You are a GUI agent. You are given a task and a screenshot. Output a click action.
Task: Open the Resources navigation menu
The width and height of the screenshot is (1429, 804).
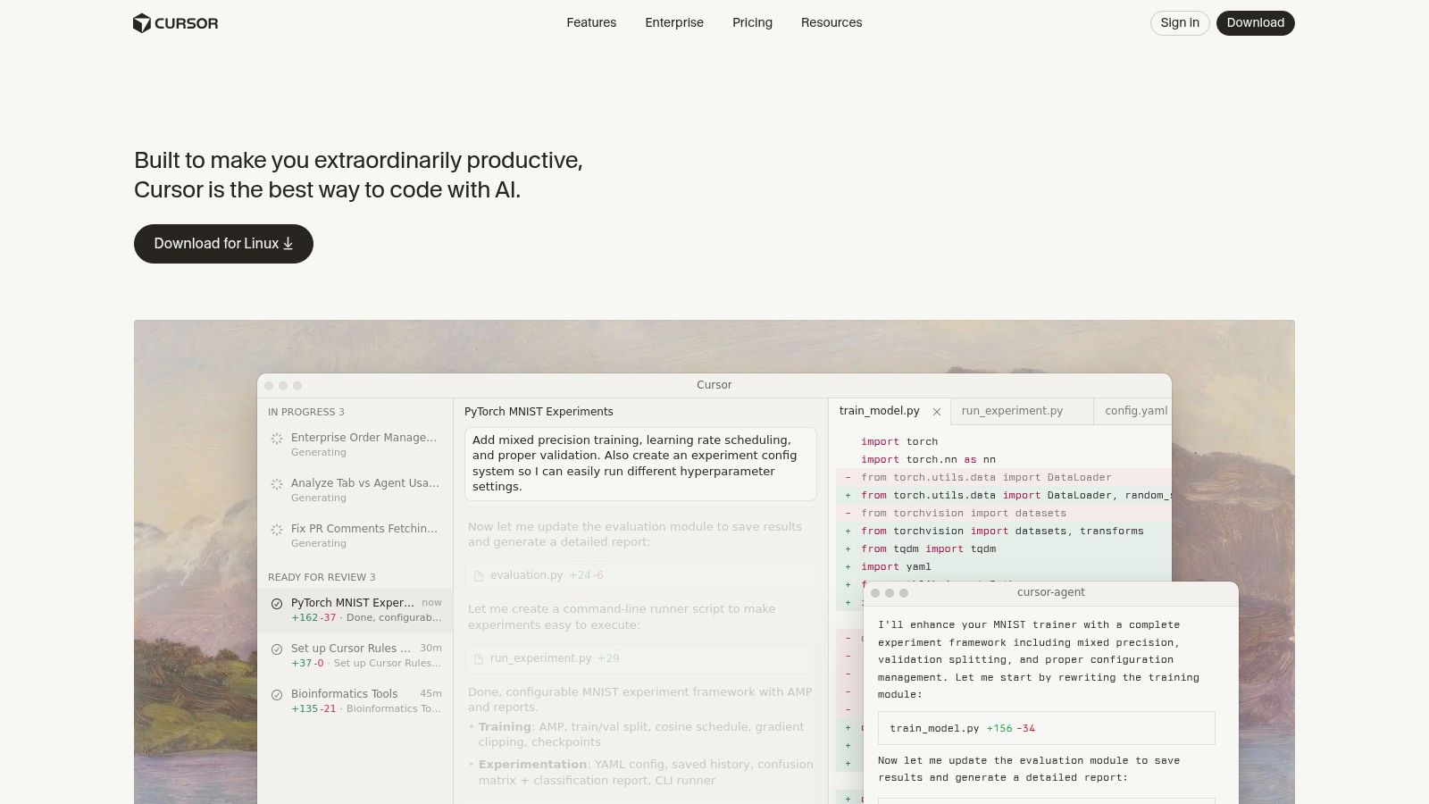(x=831, y=22)
